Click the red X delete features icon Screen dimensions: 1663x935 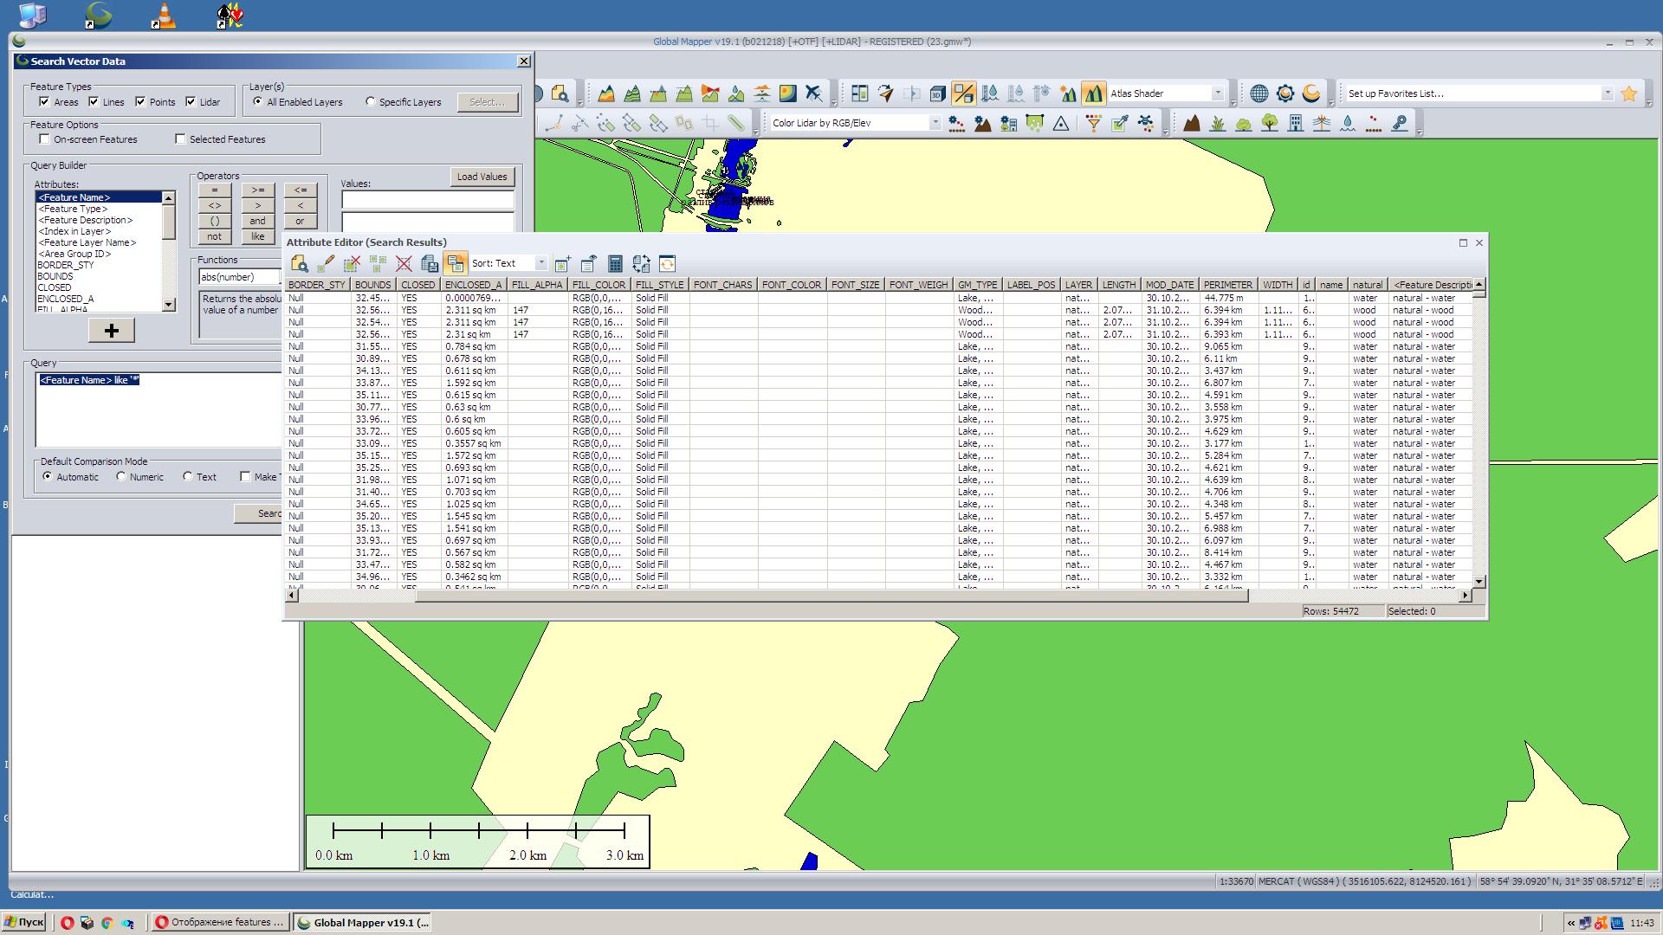tap(404, 264)
